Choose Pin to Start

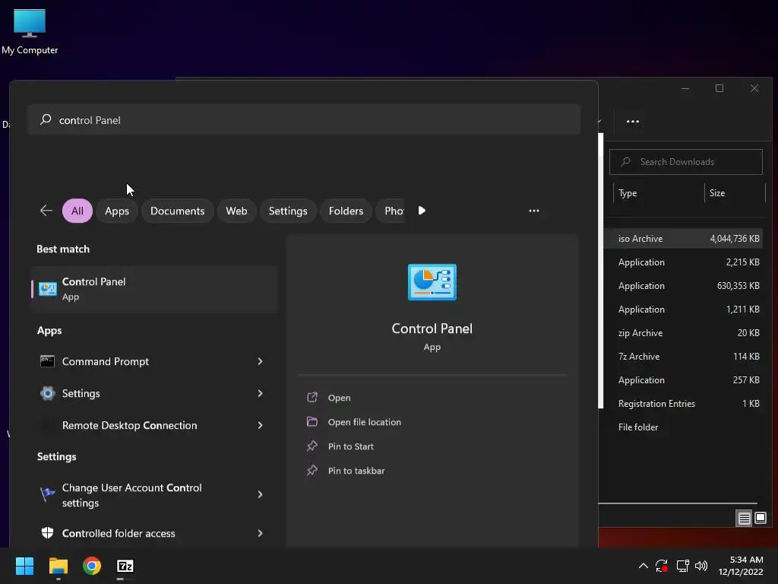click(351, 446)
